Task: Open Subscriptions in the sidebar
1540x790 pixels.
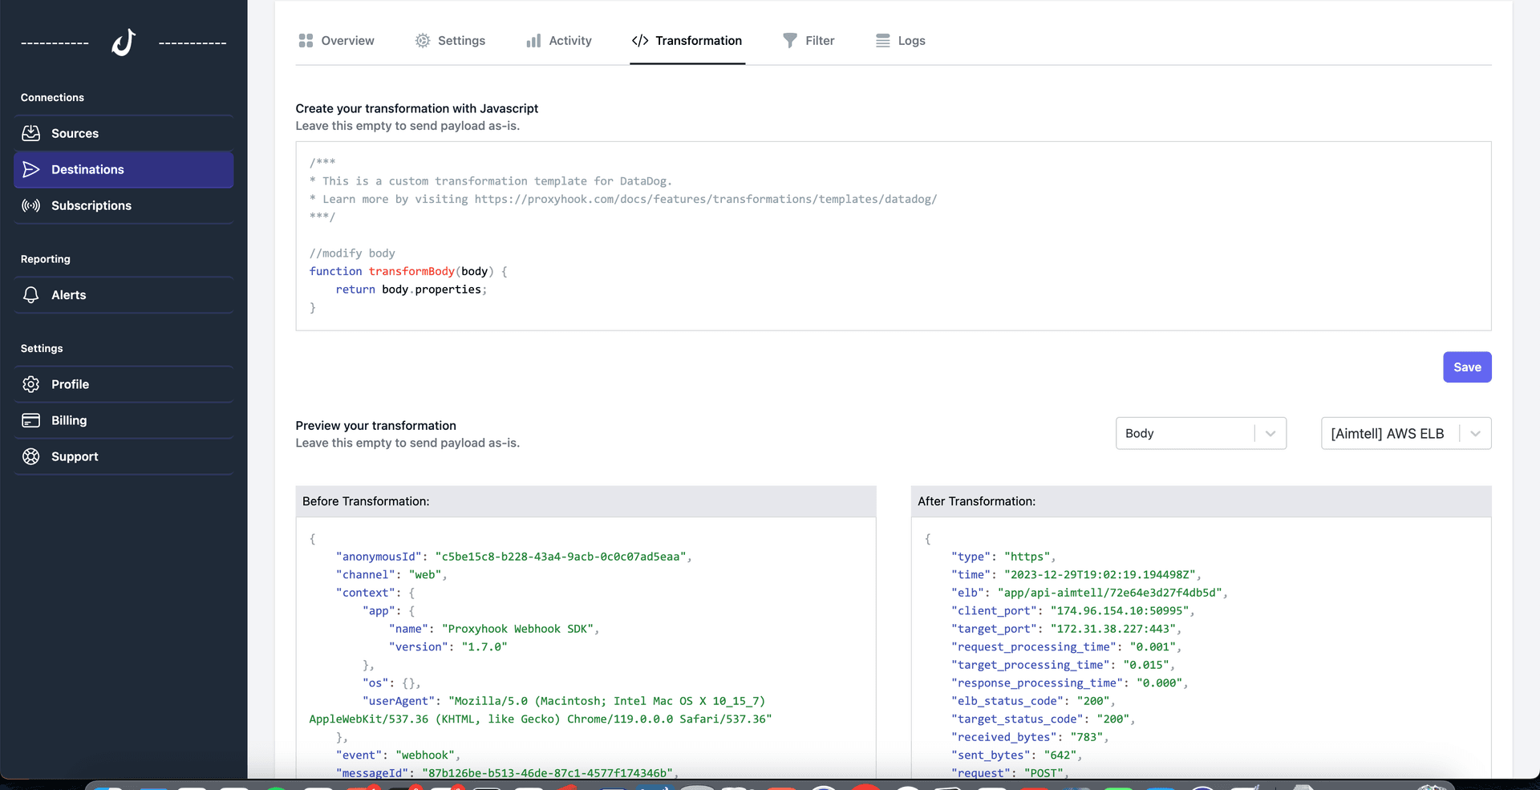Action: click(124, 205)
